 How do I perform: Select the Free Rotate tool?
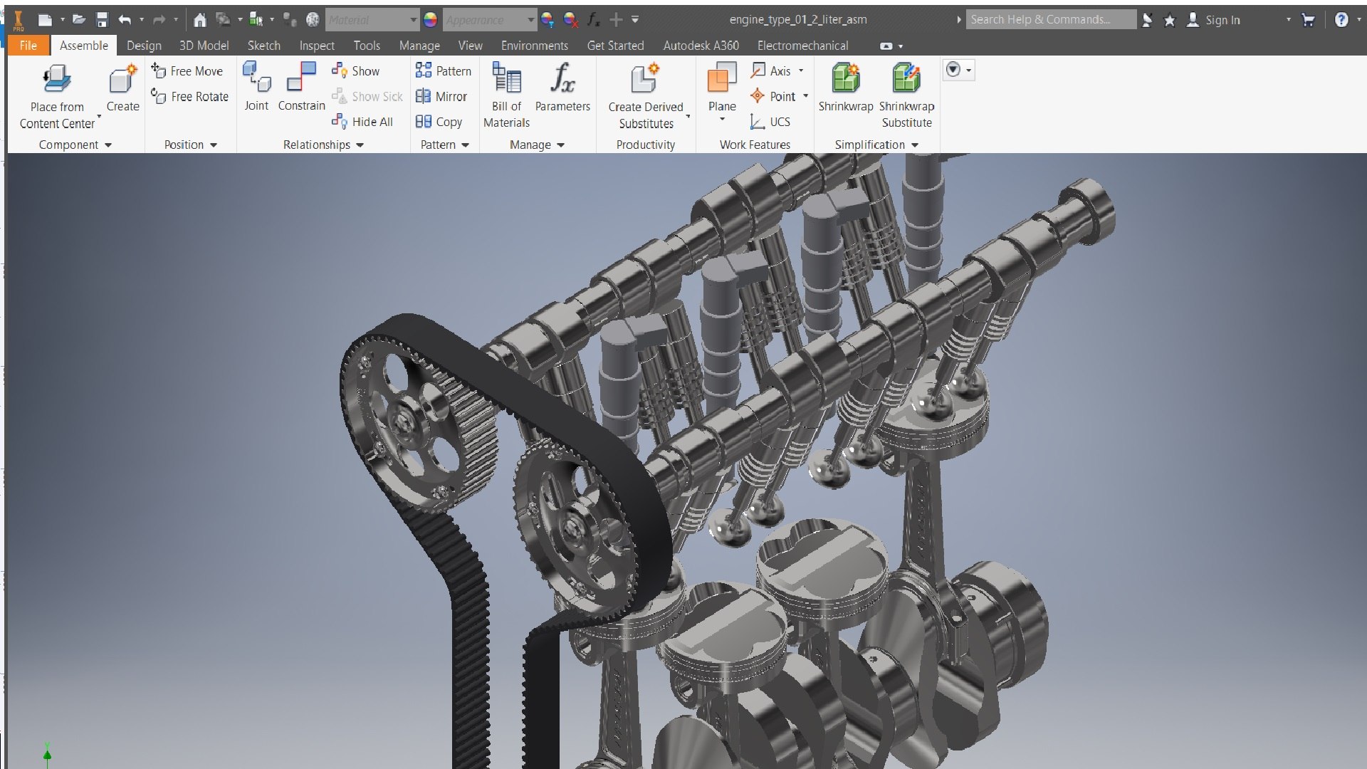click(x=190, y=97)
